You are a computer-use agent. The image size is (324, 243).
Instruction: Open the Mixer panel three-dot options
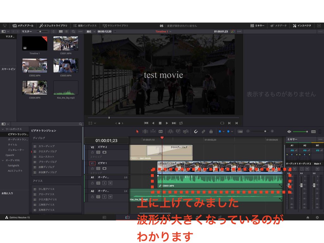320,139
